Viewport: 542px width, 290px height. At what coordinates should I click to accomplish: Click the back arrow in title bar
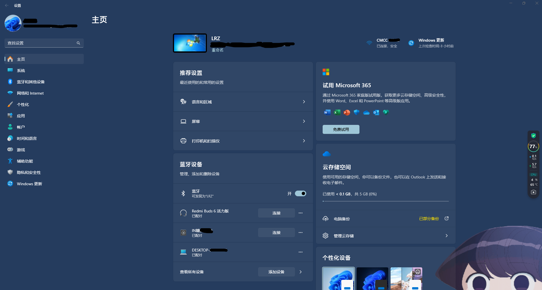pyautogui.click(x=7, y=5)
